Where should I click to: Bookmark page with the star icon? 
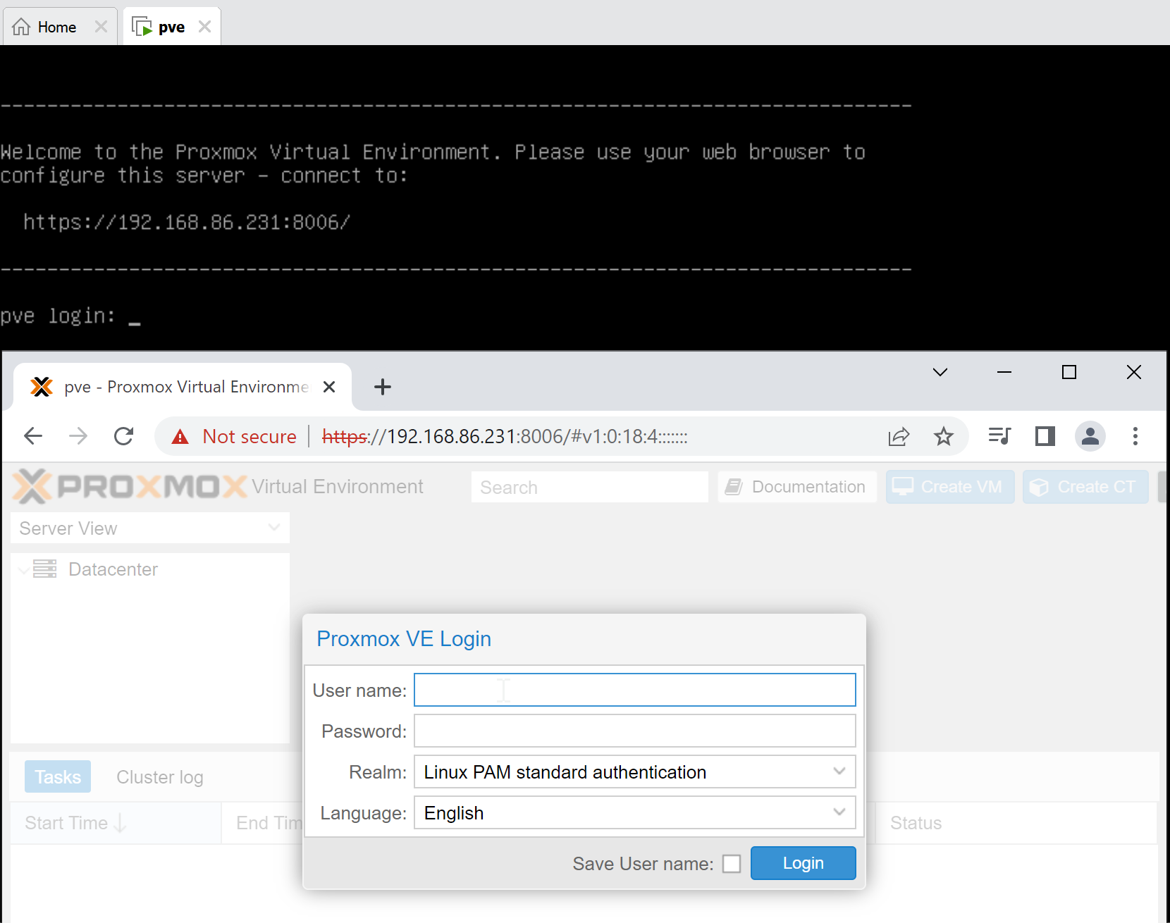click(x=943, y=437)
